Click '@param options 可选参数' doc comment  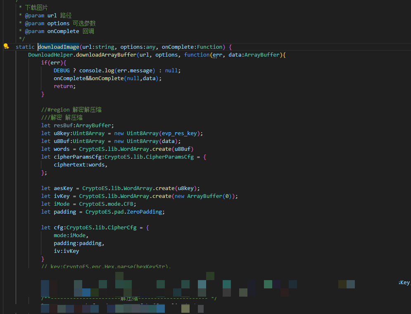(x=60, y=23)
